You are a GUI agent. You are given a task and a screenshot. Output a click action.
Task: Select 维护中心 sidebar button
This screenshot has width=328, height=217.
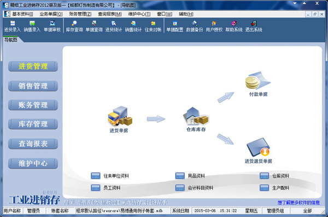[33, 163]
